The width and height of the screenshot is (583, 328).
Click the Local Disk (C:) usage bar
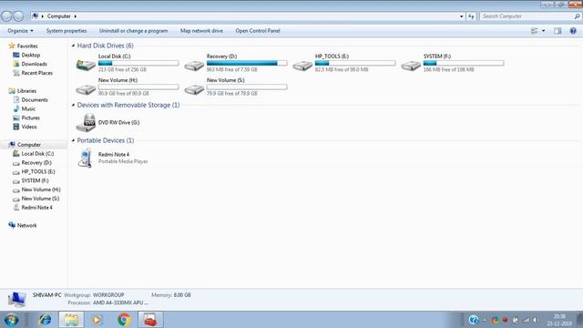pos(138,63)
